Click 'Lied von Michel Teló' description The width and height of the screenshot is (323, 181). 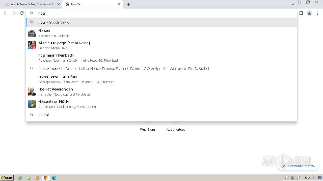pyautogui.click(x=53, y=48)
